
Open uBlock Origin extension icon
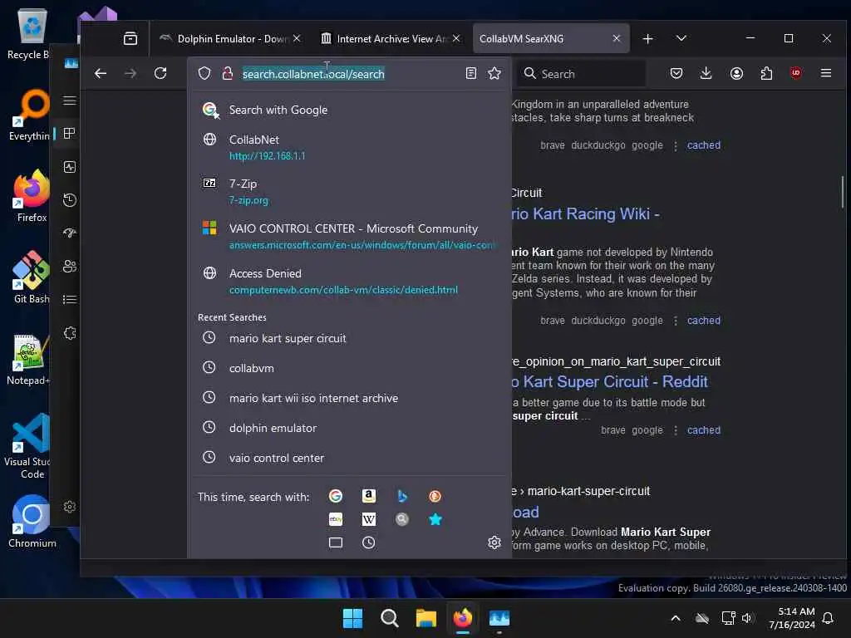(x=795, y=73)
